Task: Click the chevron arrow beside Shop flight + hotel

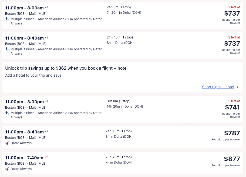Action: click(x=238, y=87)
